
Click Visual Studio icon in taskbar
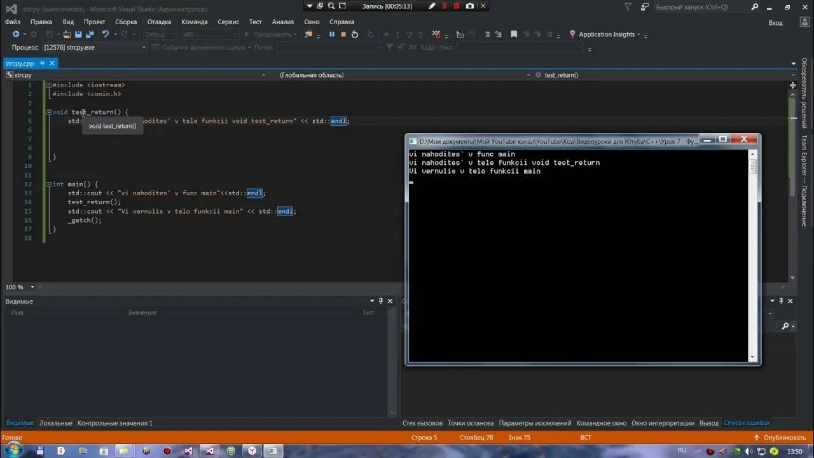209,450
